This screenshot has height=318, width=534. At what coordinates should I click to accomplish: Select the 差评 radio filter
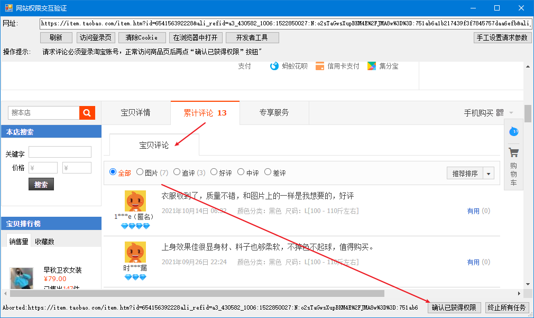268,172
